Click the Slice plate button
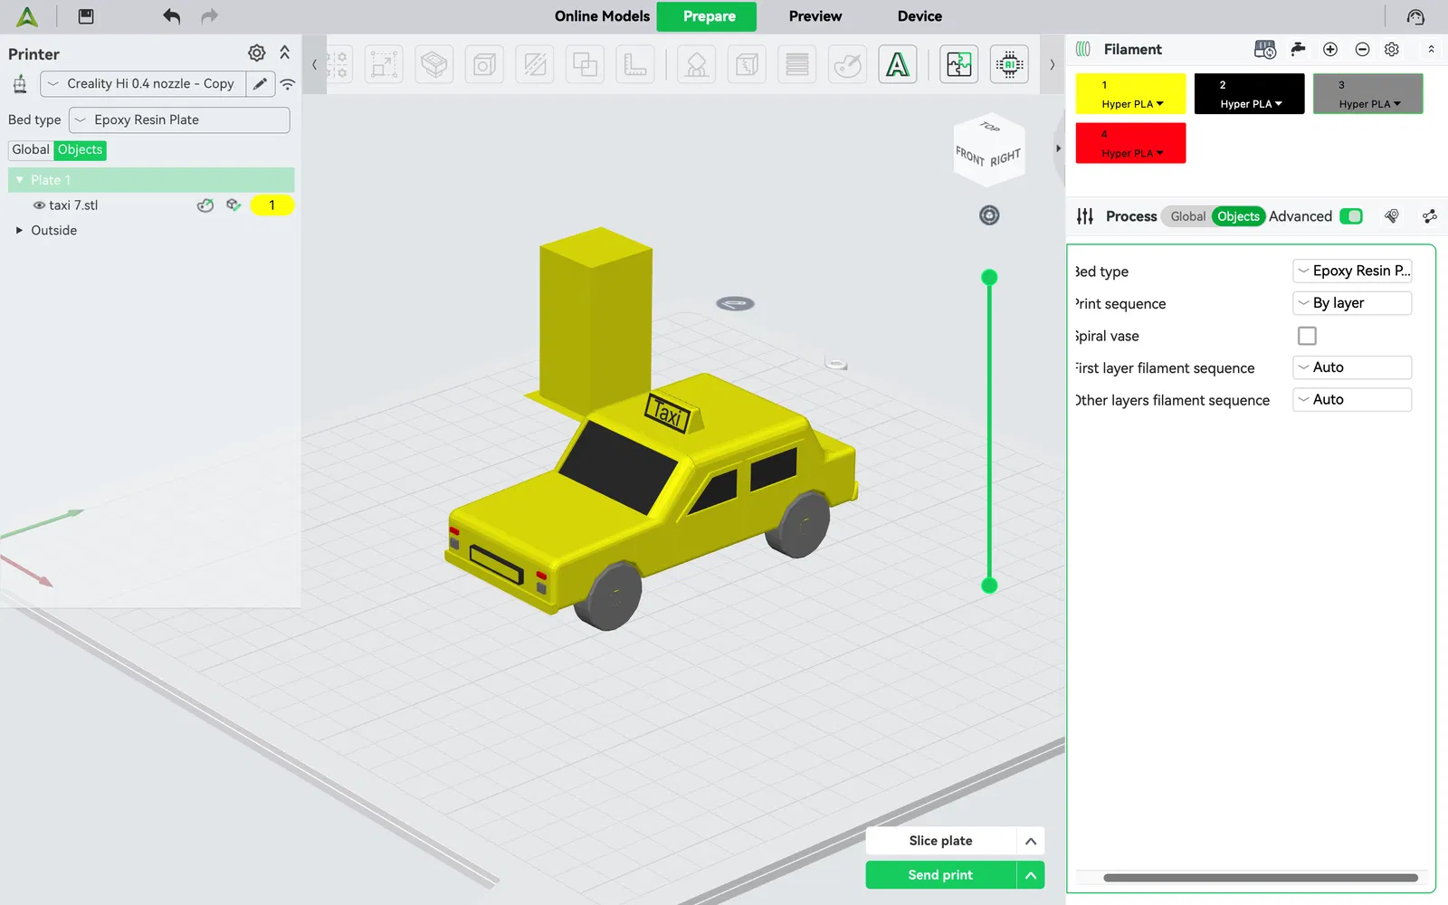This screenshot has width=1448, height=905. pyautogui.click(x=941, y=841)
